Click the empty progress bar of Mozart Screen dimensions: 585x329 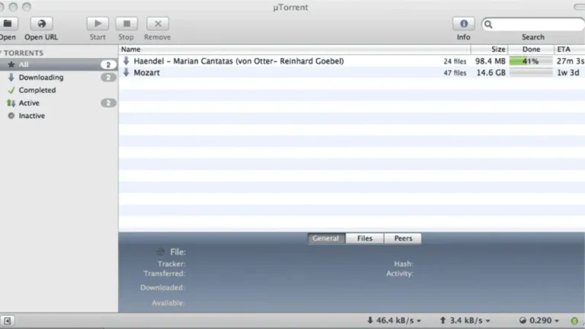coord(530,73)
